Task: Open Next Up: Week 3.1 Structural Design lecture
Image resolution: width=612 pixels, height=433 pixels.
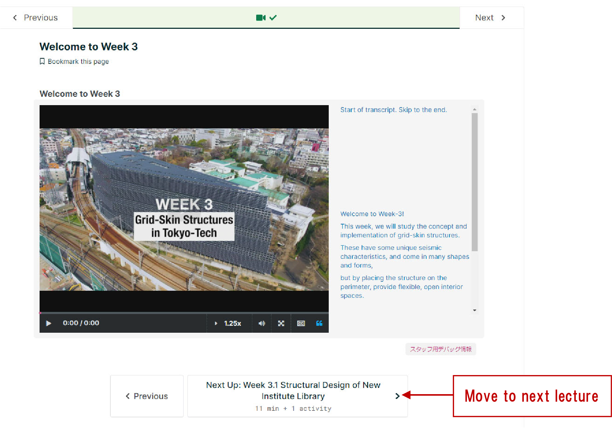Action: [x=293, y=390]
